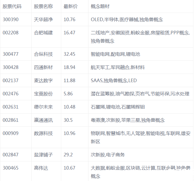Select stock name 四通新材
Screen dimensions: 196x181
point(43,67)
